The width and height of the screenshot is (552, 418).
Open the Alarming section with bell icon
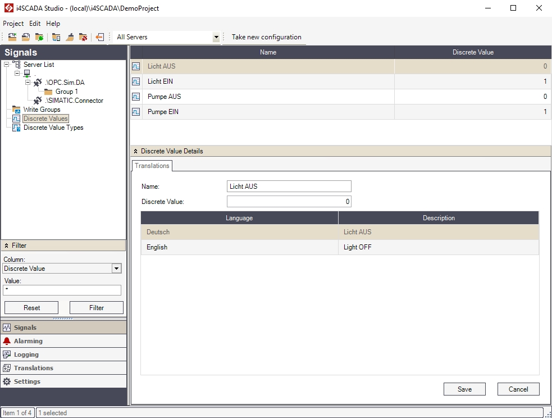pos(28,341)
